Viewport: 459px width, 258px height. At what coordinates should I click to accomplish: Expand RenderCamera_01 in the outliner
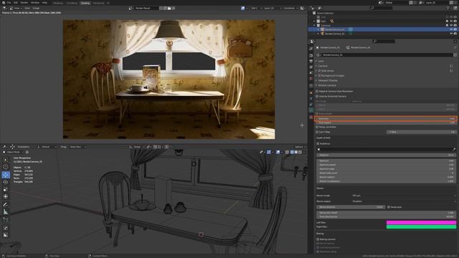click(318, 29)
